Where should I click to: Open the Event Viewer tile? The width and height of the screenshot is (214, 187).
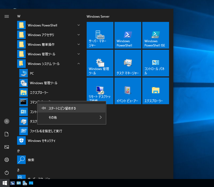point(128,91)
